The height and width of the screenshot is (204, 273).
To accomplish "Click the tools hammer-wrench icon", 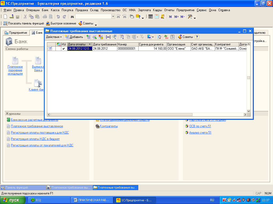I will coord(190,17).
